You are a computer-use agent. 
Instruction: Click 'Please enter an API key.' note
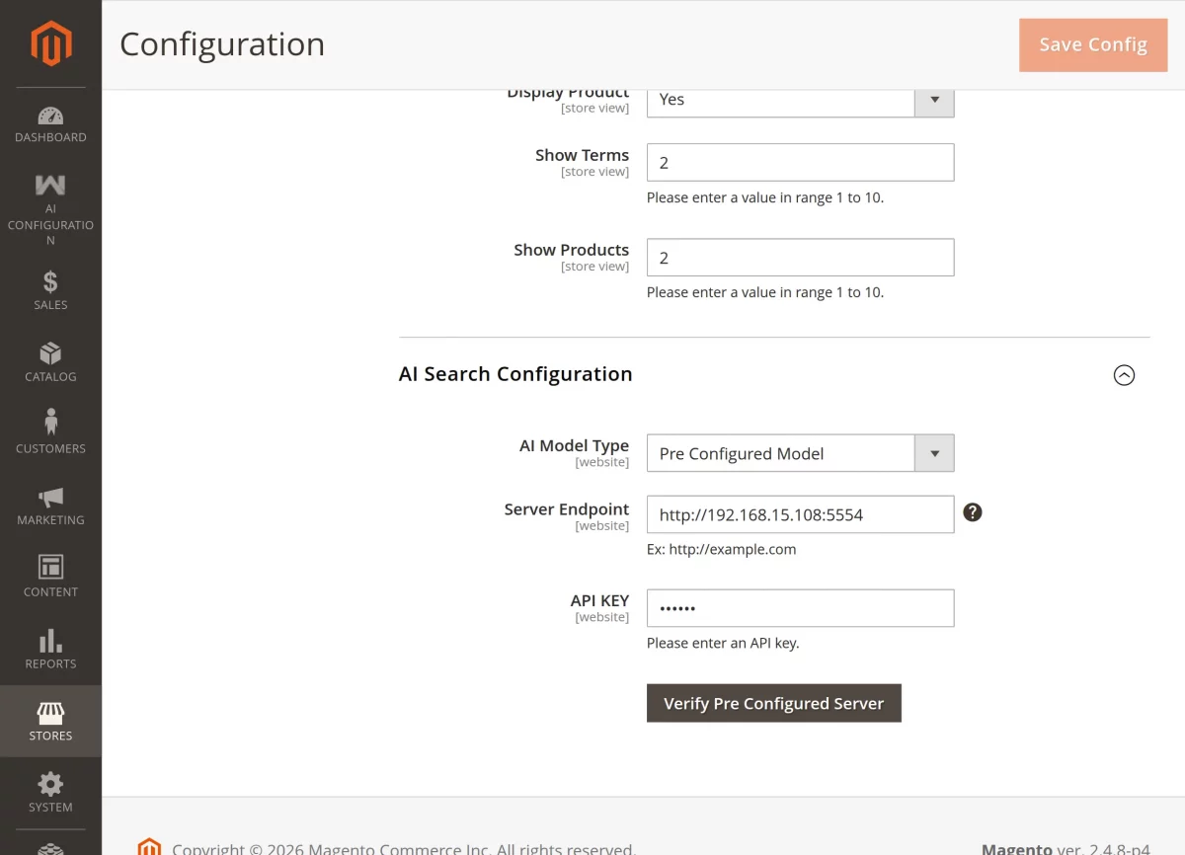click(723, 643)
